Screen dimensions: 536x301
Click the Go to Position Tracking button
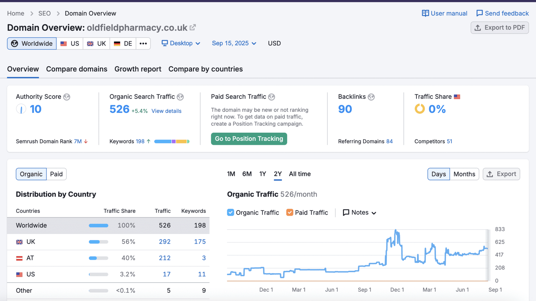[x=249, y=139]
